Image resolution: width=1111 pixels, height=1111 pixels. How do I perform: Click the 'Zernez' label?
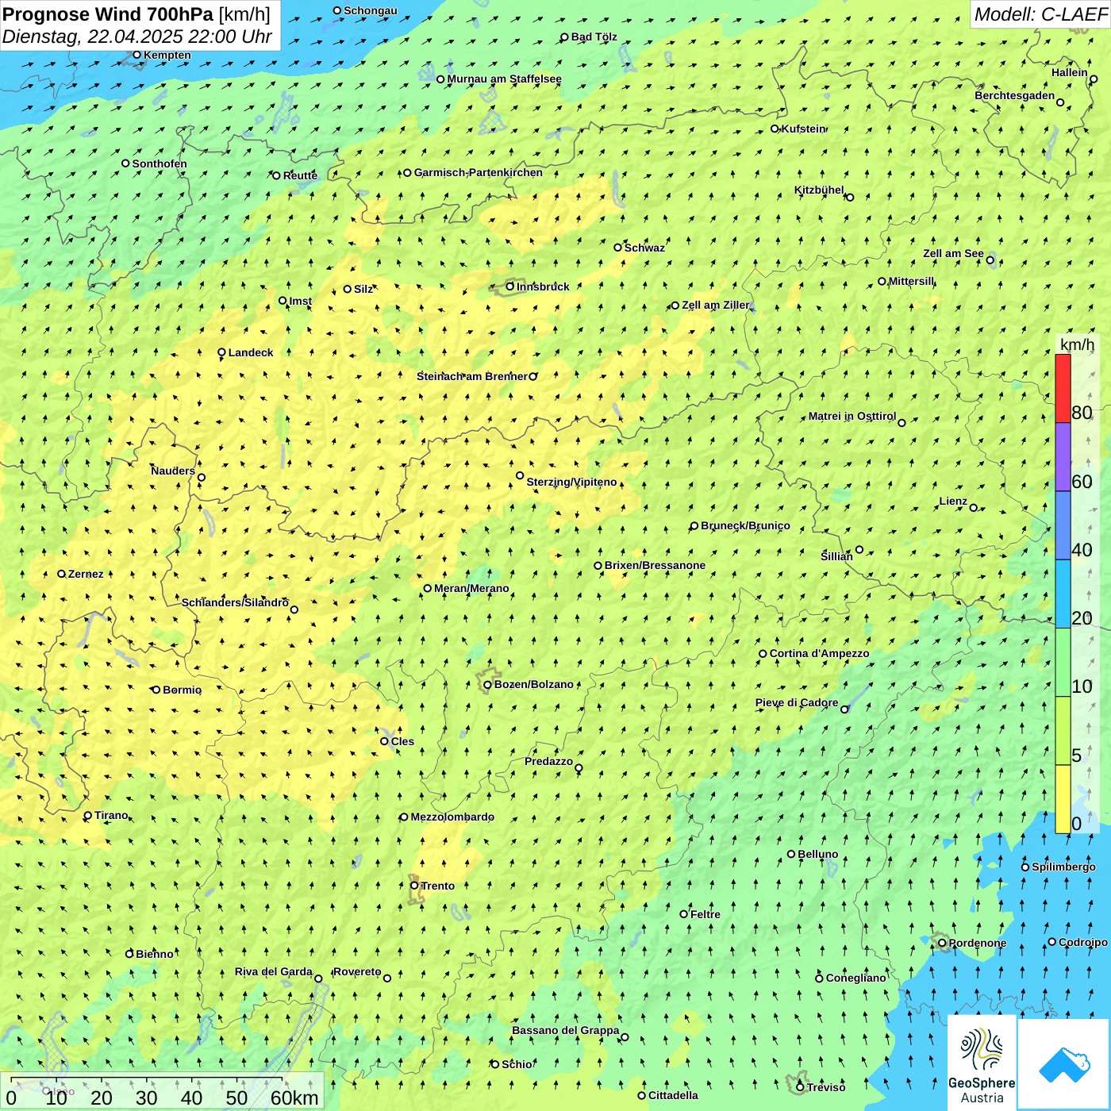[x=86, y=574]
